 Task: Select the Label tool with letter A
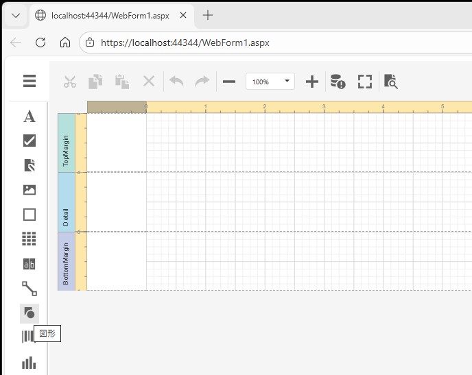(29, 117)
